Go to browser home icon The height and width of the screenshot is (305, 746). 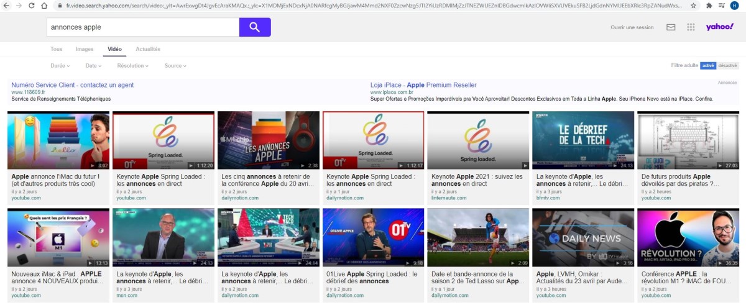pos(44,6)
